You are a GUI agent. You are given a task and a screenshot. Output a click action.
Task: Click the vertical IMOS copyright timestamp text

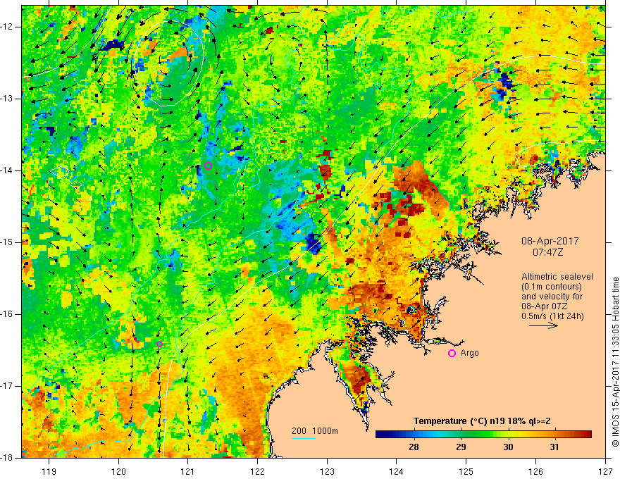click(615, 362)
